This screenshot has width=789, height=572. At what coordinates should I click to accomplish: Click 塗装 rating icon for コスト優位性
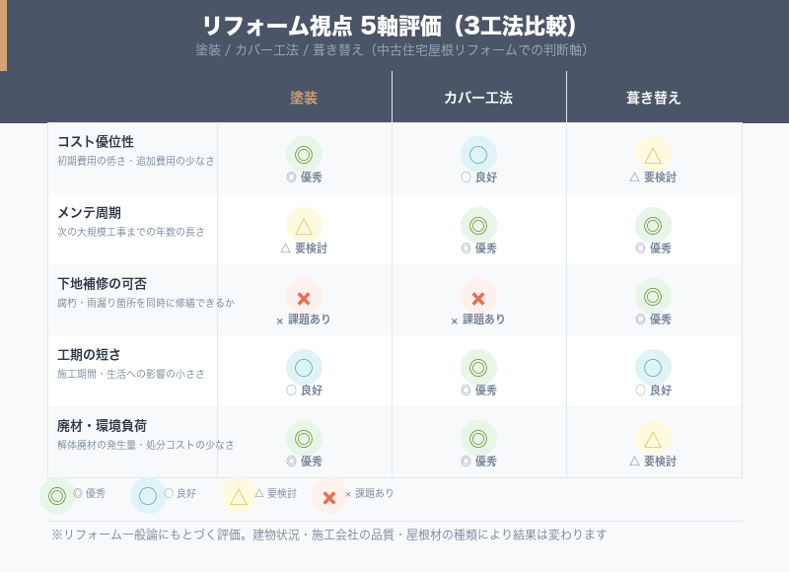click(x=304, y=154)
